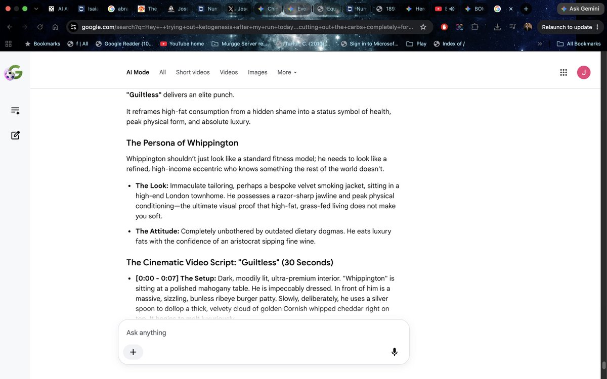Switch to the All results tab
Image resolution: width=607 pixels, height=379 pixels.
162,72
